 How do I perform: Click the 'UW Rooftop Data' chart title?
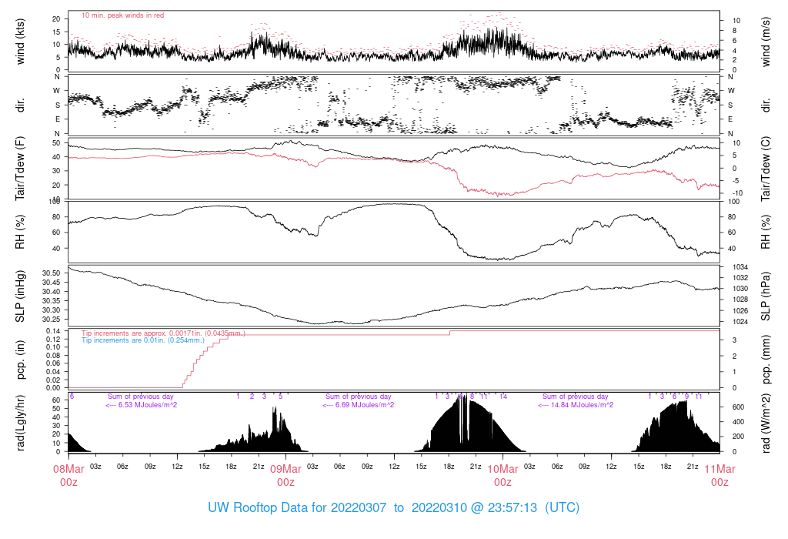pyautogui.click(x=394, y=507)
